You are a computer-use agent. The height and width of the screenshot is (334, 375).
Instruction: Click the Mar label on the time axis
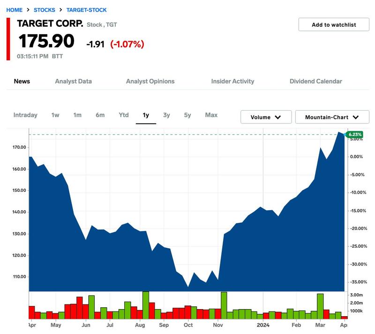click(320, 325)
